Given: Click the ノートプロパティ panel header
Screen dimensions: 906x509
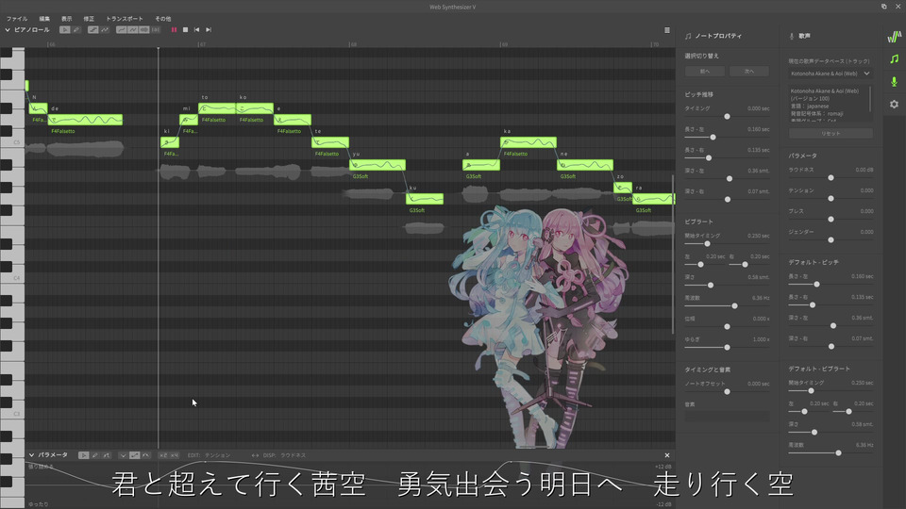Looking at the screenshot, I should tap(718, 36).
